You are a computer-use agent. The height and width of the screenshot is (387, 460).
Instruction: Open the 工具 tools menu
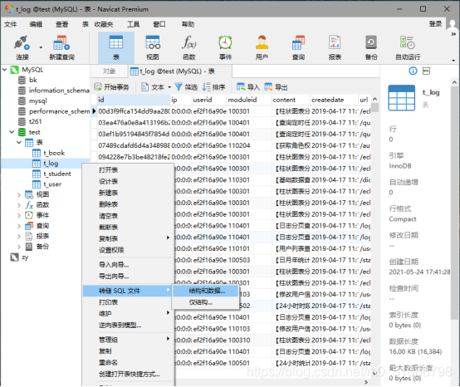pos(133,24)
